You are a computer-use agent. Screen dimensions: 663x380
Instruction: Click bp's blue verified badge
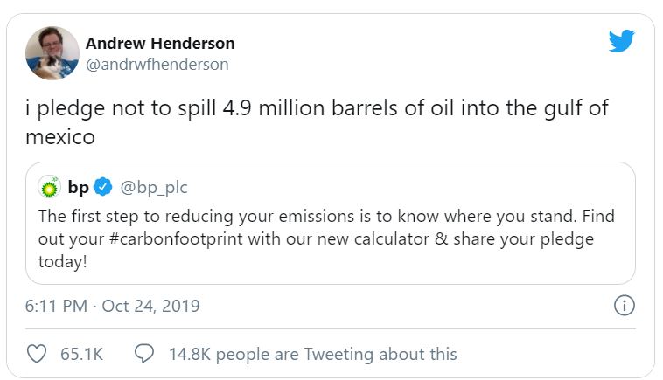pos(103,187)
